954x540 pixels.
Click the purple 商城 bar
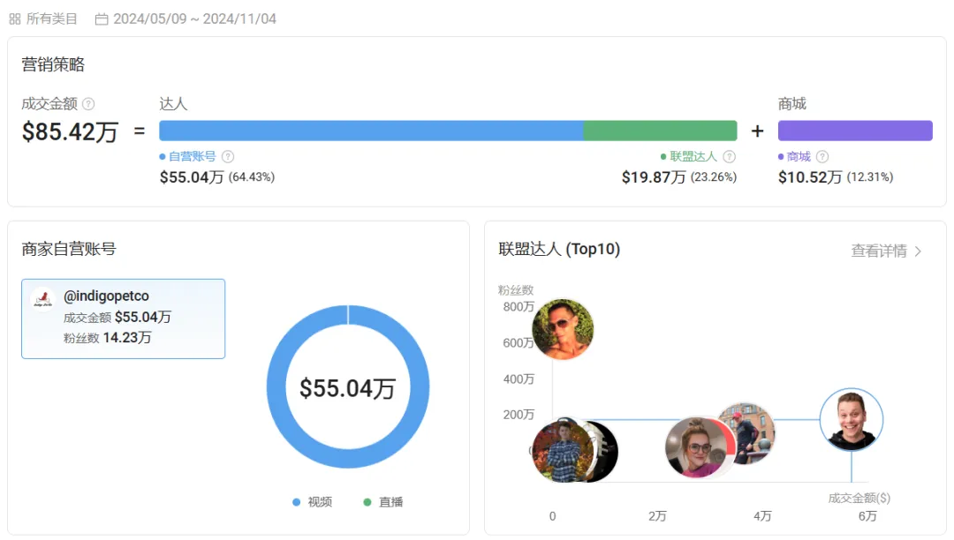[x=855, y=131]
